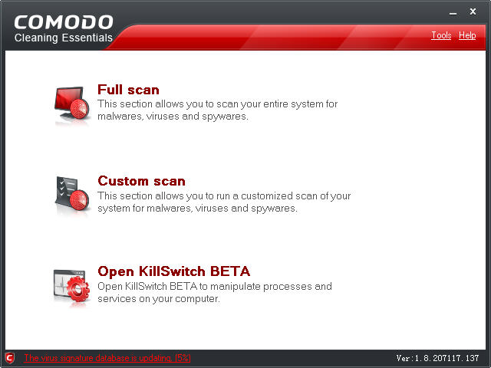The height and width of the screenshot is (368, 491).
Task: Click the Full scan description text
Action: coord(217,110)
